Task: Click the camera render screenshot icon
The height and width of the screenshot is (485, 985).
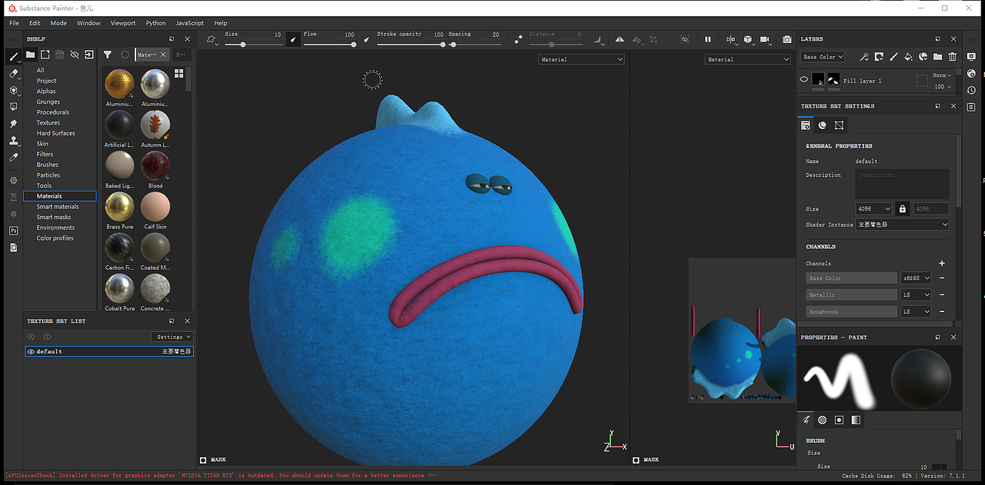Action: click(x=786, y=39)
